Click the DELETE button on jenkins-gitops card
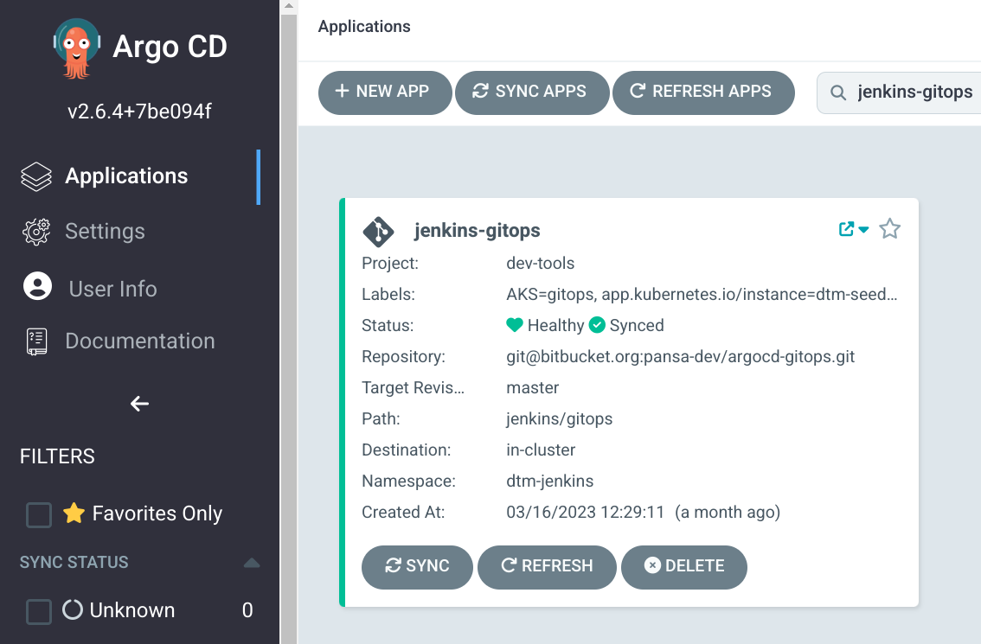The image size is (981, 644). [683, 566]
